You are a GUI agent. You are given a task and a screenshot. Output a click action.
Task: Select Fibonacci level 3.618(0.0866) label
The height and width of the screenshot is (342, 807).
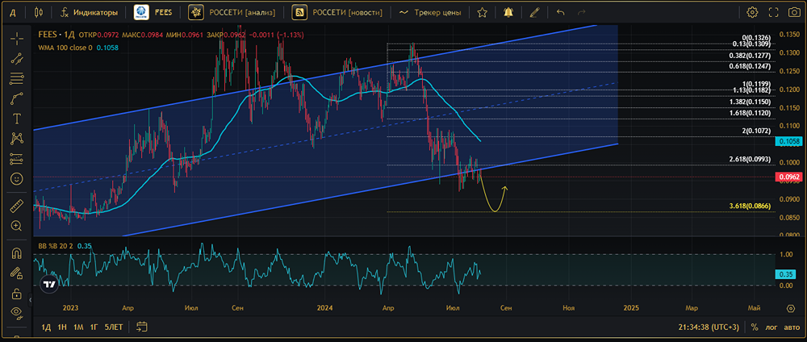tap(750, 206)
